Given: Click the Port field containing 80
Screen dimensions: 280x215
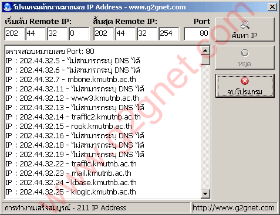Looking at the screenshot, I should (197, 33).
